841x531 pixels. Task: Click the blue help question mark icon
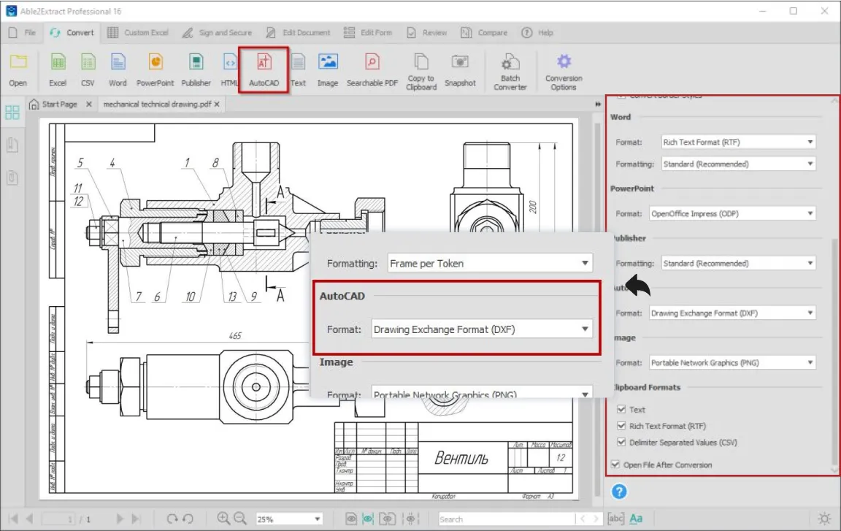coord(619,492)
